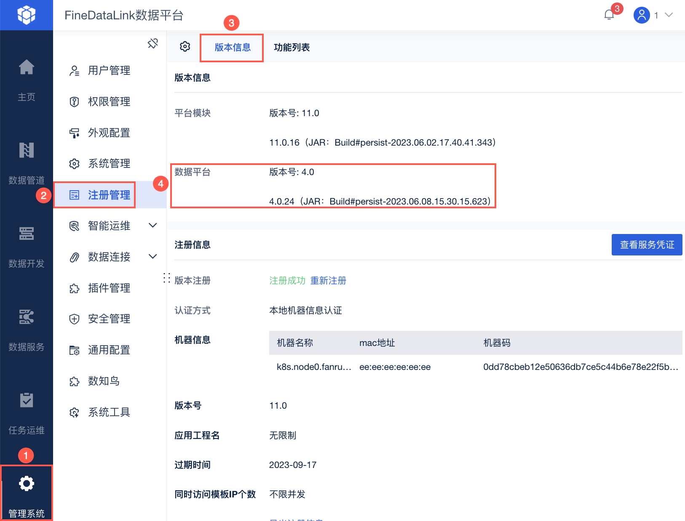685x521 pixels.
Task: Open the 数据管道 pipeline icon
Action: [x=27, y=150]
